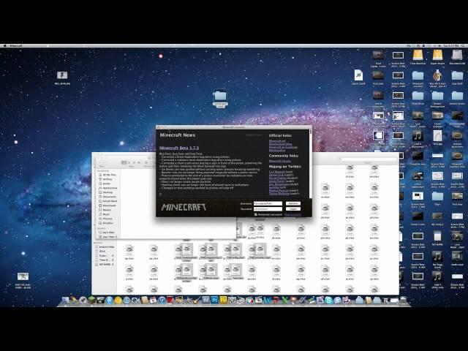Open Safari compass icon in the Dock

pyautogui.click(x=127, y=300)
